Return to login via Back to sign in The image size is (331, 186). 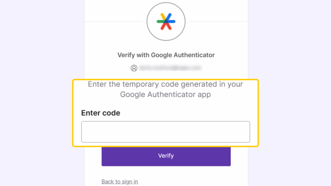pos(120,181)
